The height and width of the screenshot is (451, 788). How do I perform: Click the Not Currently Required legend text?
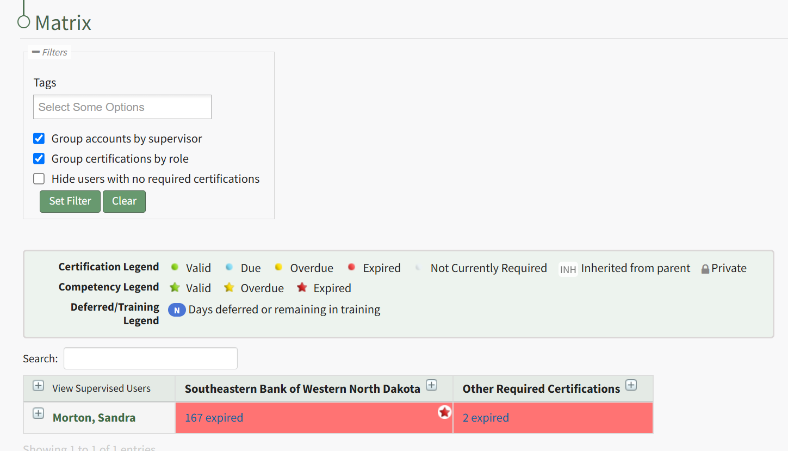pos(489,268)
